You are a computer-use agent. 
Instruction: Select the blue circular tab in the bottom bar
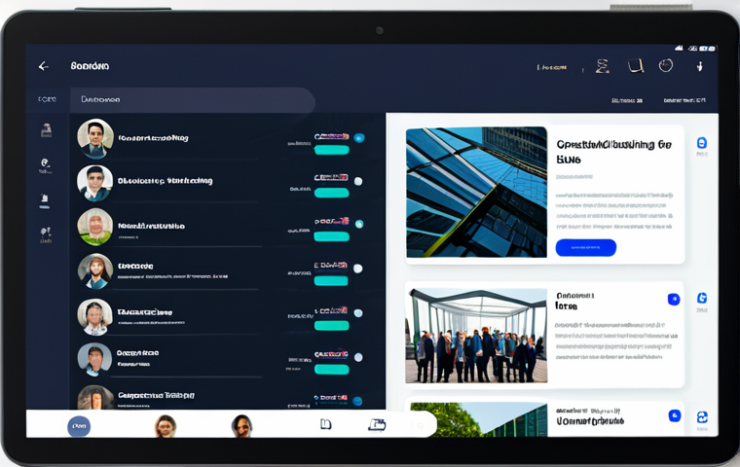79,425
